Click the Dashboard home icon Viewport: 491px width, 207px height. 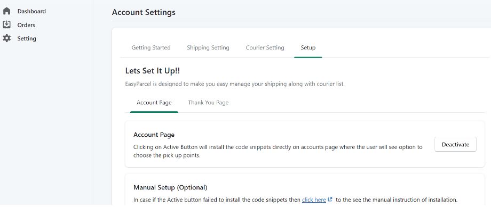click(6, 11)
